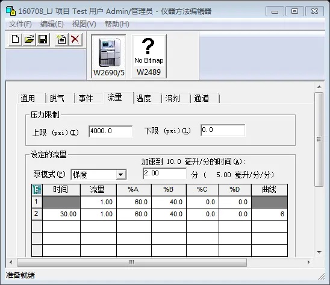Click the copy/paste document toolbar icon
The width and height of the screenshot is (330, 285).
pyautogui.click(x=61, y=39)
